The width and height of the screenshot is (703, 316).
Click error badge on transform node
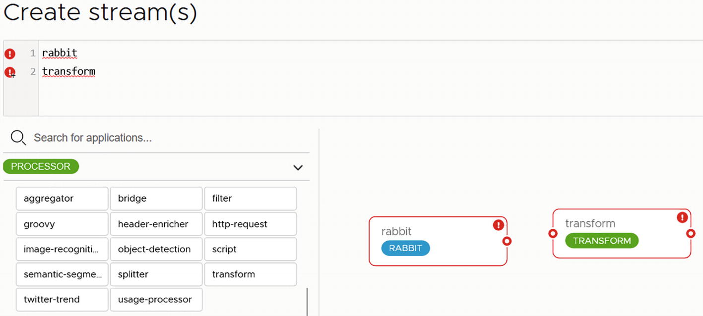[682, 217]
